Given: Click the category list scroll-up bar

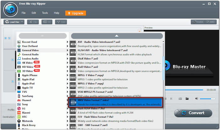Looking at the screenshot, I should point(43,36).
